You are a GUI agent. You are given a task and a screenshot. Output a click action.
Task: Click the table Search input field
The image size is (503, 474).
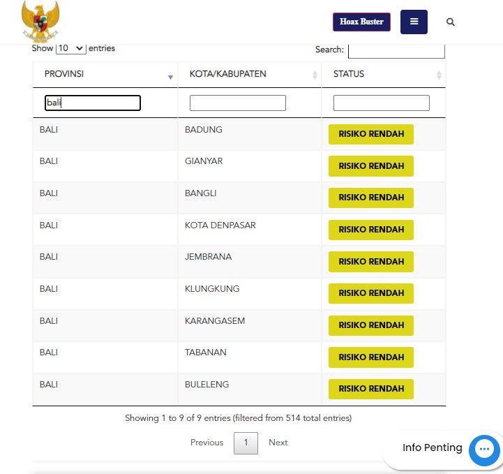click(396, 50)
